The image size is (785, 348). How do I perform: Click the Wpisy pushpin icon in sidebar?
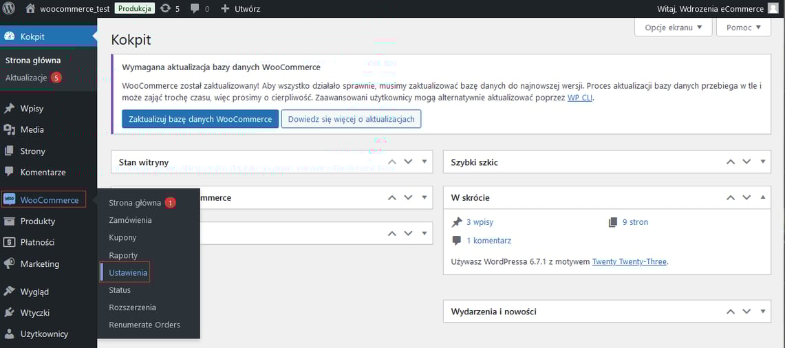pyautogui.click(x=9, y=109)
